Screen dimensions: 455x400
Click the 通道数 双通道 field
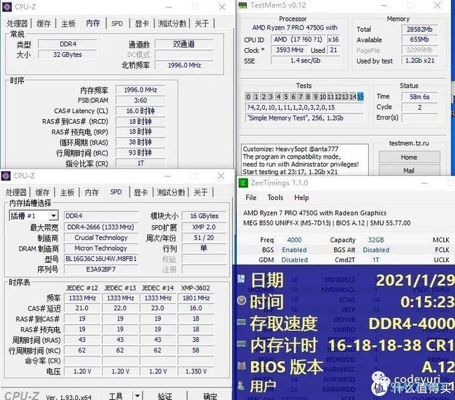click(x=184, y=44)
